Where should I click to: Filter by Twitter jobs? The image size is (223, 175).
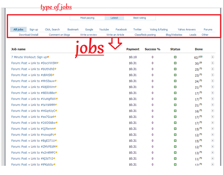point(138,30)
